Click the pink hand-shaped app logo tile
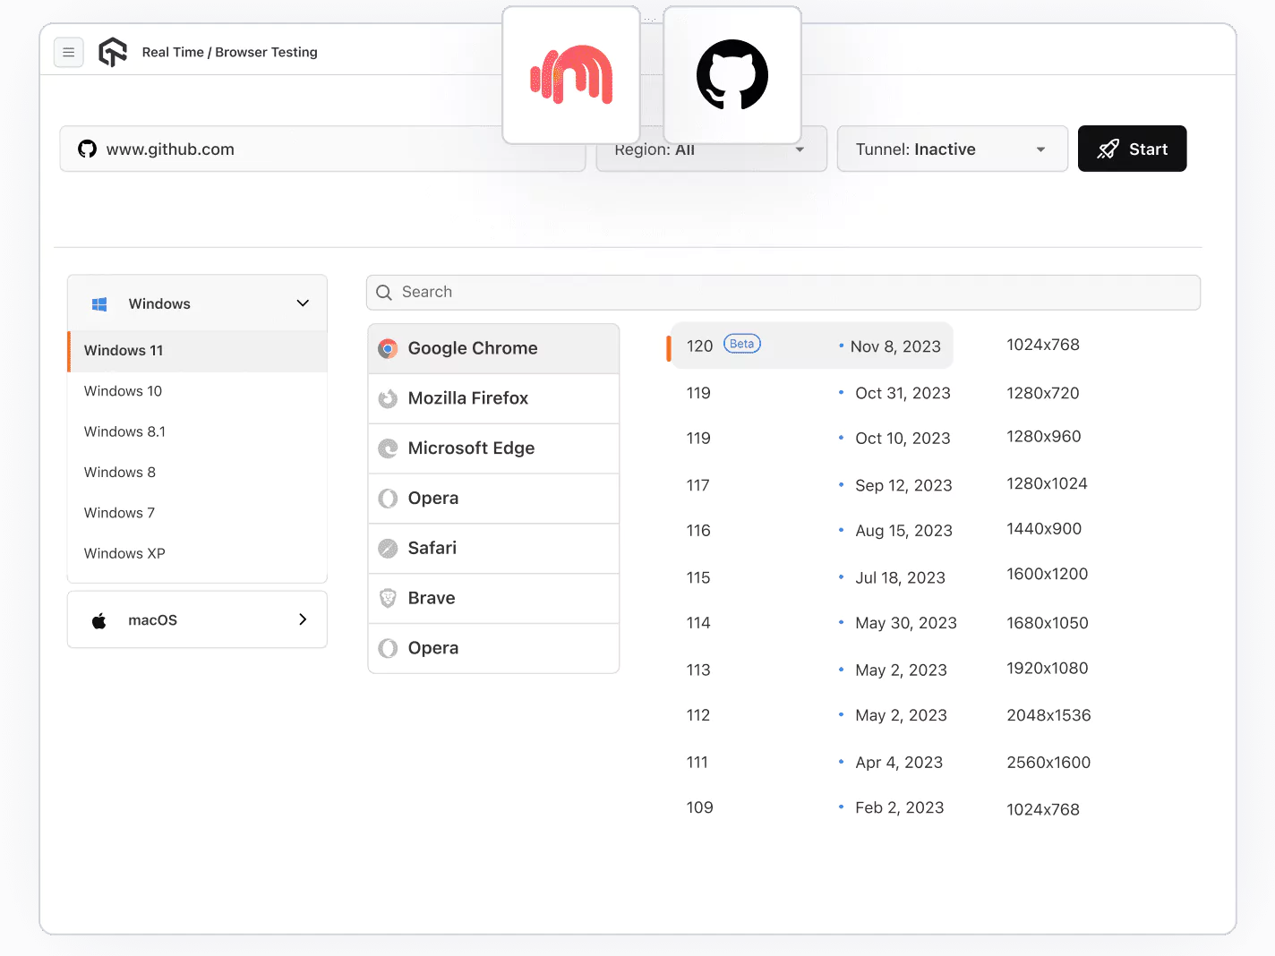 point(571,75)
